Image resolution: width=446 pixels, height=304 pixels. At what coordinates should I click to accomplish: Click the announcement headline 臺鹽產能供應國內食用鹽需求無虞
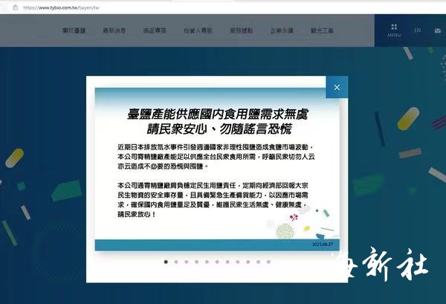pos(218,114)
